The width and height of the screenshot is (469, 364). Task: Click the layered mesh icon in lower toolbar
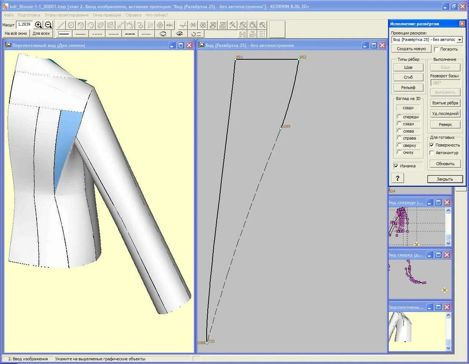[252, 34]
